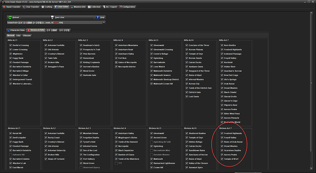316x173 pixels.
Task: Toggle Fort Ikon rift checkbox
Action: pos(116,58)
